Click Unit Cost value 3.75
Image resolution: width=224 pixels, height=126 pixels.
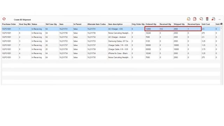pyautogui.click(x=204, y=49)
